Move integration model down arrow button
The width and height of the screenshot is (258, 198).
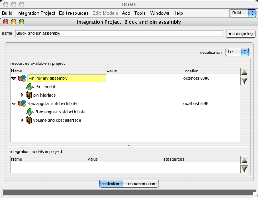click(244, 169)
